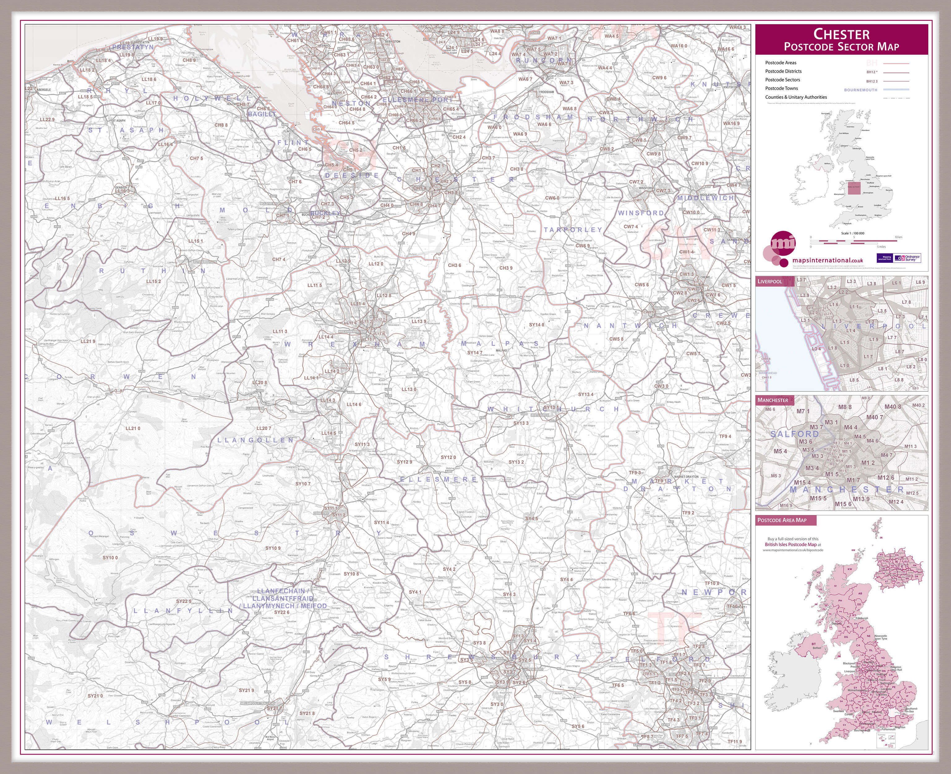Click sector label 'SY21 9'
The width and height of the screenshot is (951, 774).
coord(246,690)
